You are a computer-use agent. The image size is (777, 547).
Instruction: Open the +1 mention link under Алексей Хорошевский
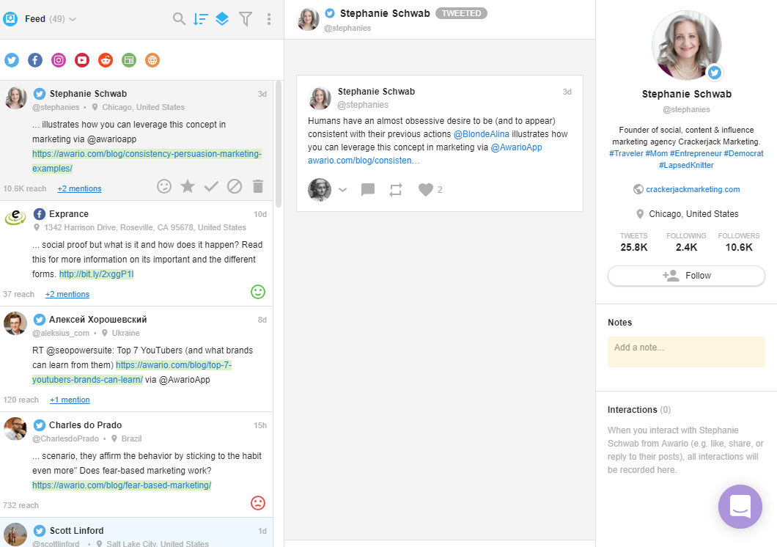point(70,400)
